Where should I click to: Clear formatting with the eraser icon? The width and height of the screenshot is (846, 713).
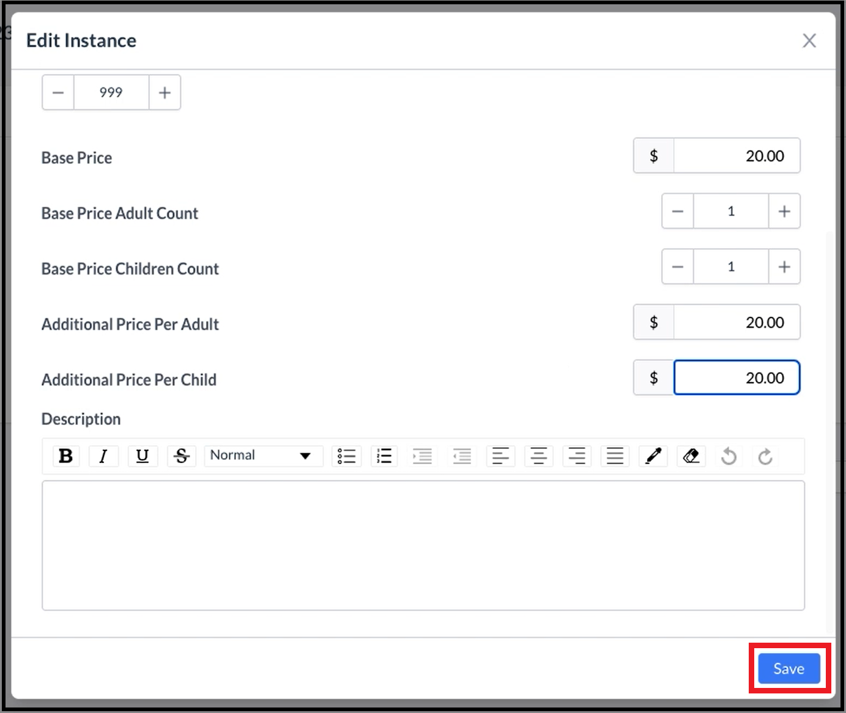[x=691, y=456]
